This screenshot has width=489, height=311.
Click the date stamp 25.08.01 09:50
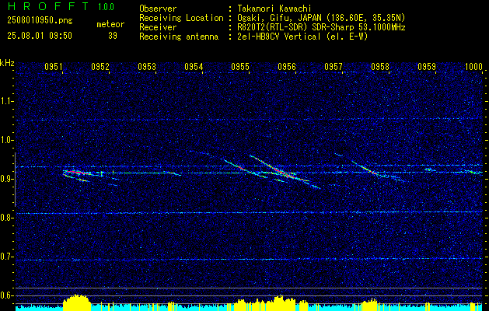pyautogui.click(x=40, y=36)
